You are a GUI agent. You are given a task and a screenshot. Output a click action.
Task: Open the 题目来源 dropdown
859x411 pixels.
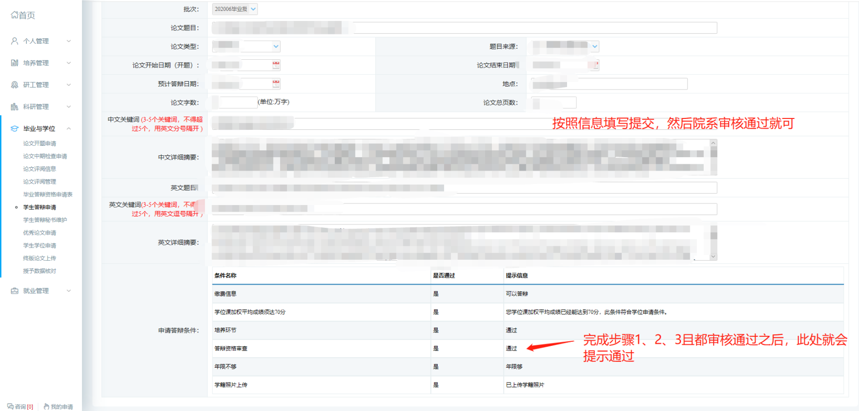pyautogui.click(x=594, y=46)
